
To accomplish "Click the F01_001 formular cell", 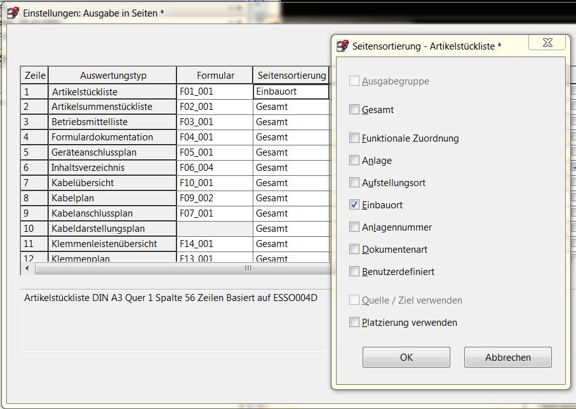I will click(x=215, y=91).
